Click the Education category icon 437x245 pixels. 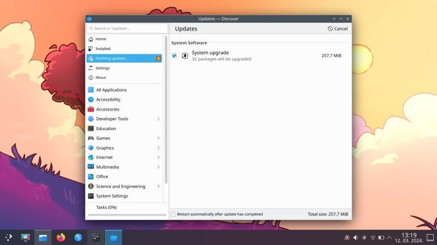tap(91, 128)
